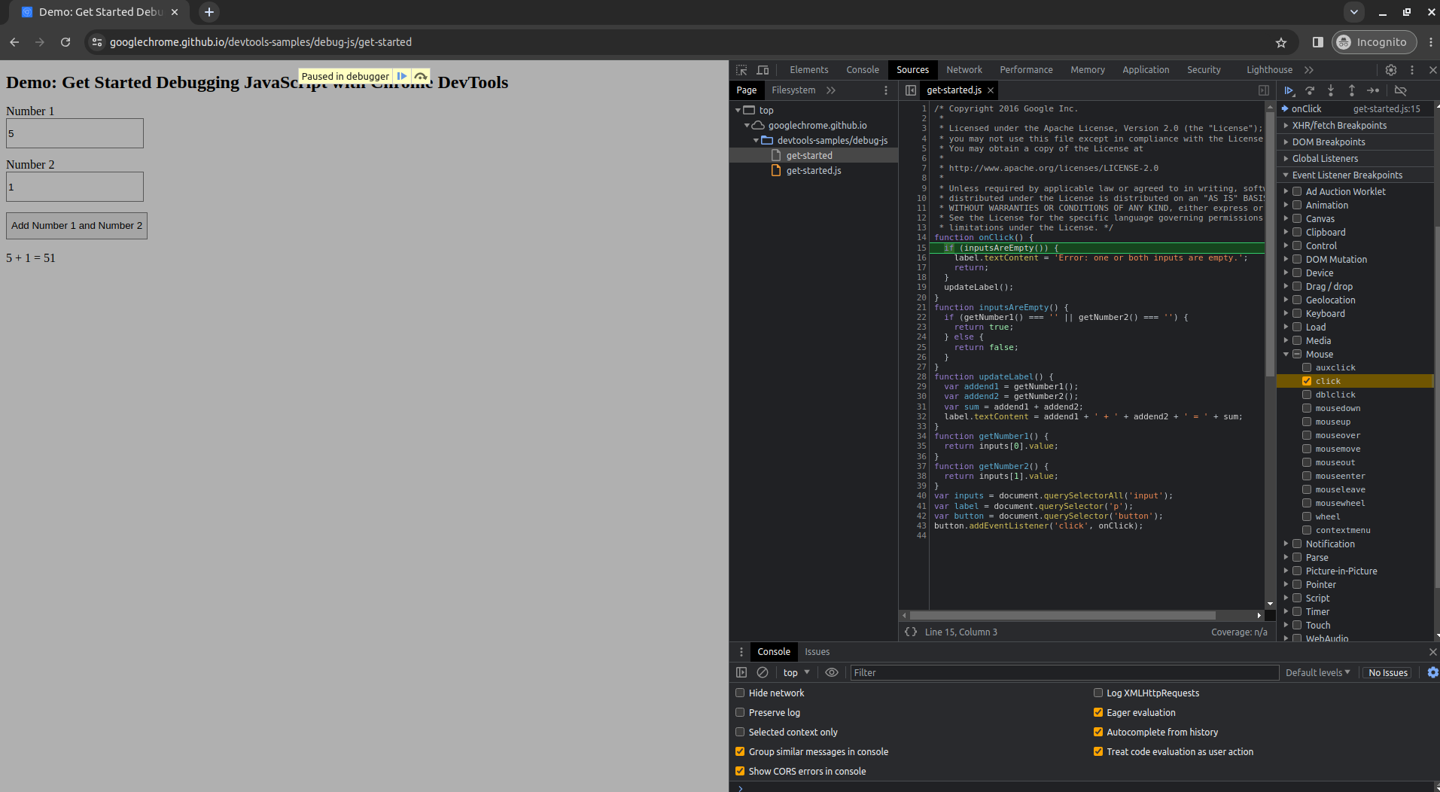Open the Filesystem tab in Sources sidebar
The image size is (1440, 792).
[793, 90]
